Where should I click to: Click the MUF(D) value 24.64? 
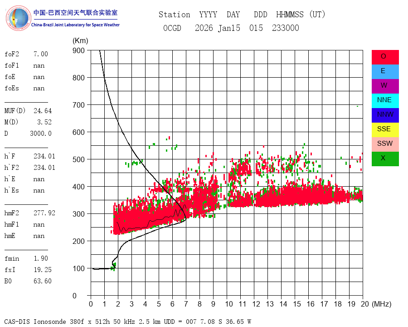click(x=43, y=111)
